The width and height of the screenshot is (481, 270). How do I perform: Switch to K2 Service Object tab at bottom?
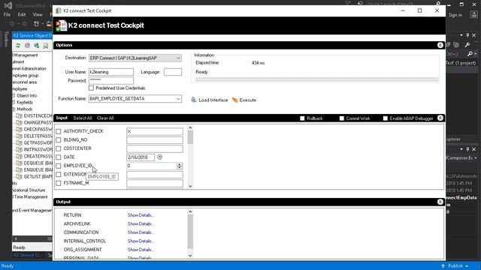(29, 255)
